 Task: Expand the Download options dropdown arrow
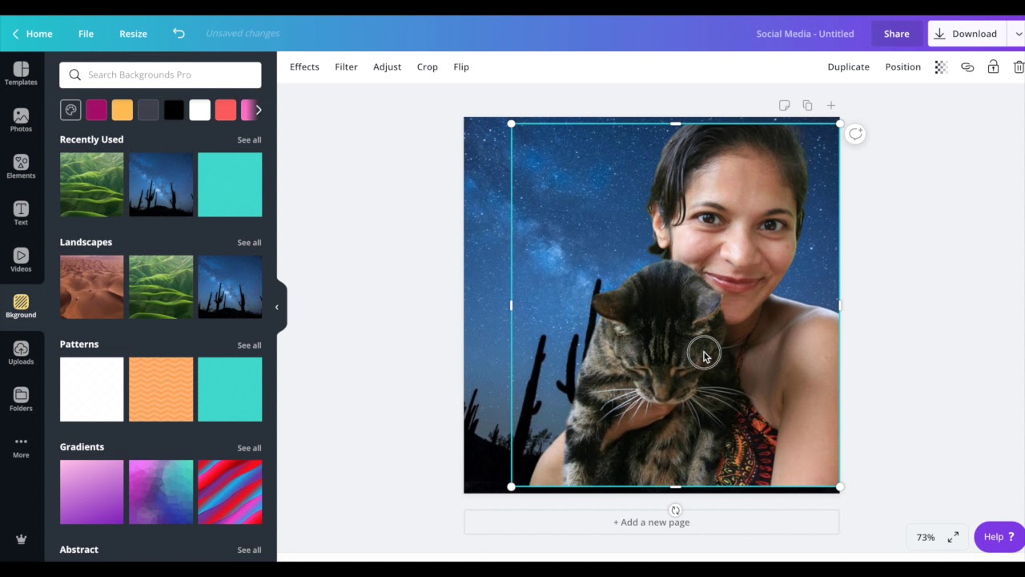point(1018,34)
